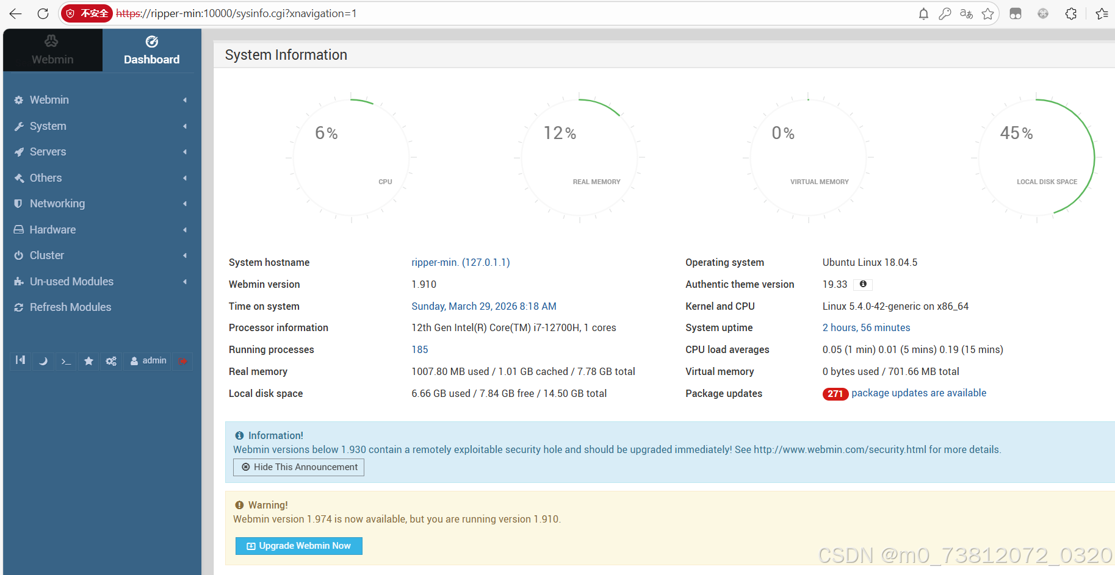
Task: Click the red logout icon
Action: click(x=182, y=361)
